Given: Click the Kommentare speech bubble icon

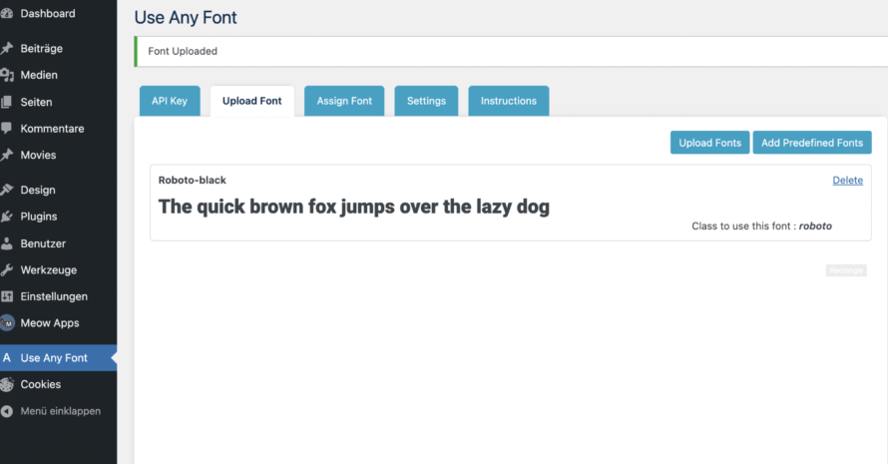Looking at the screenshot, I should (x=7, y=129).
